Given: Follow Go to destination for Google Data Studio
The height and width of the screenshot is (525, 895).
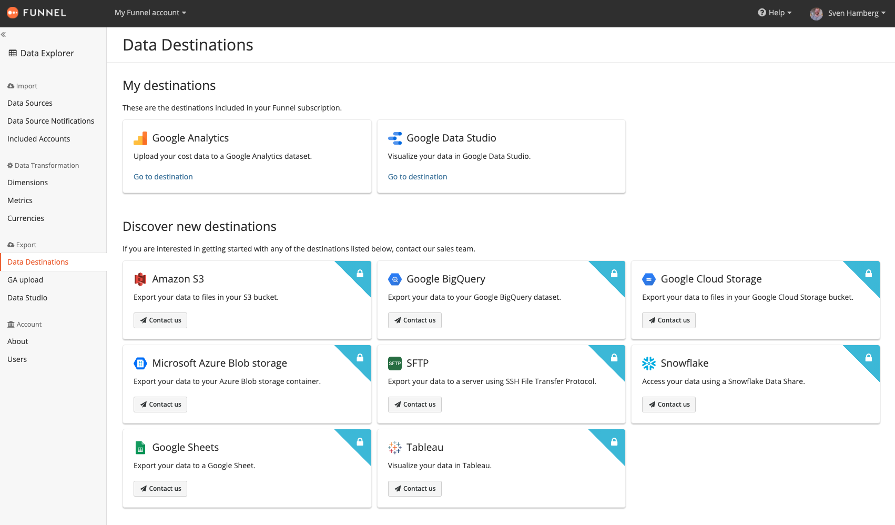Looking at the screenshot, I should 418,177.
